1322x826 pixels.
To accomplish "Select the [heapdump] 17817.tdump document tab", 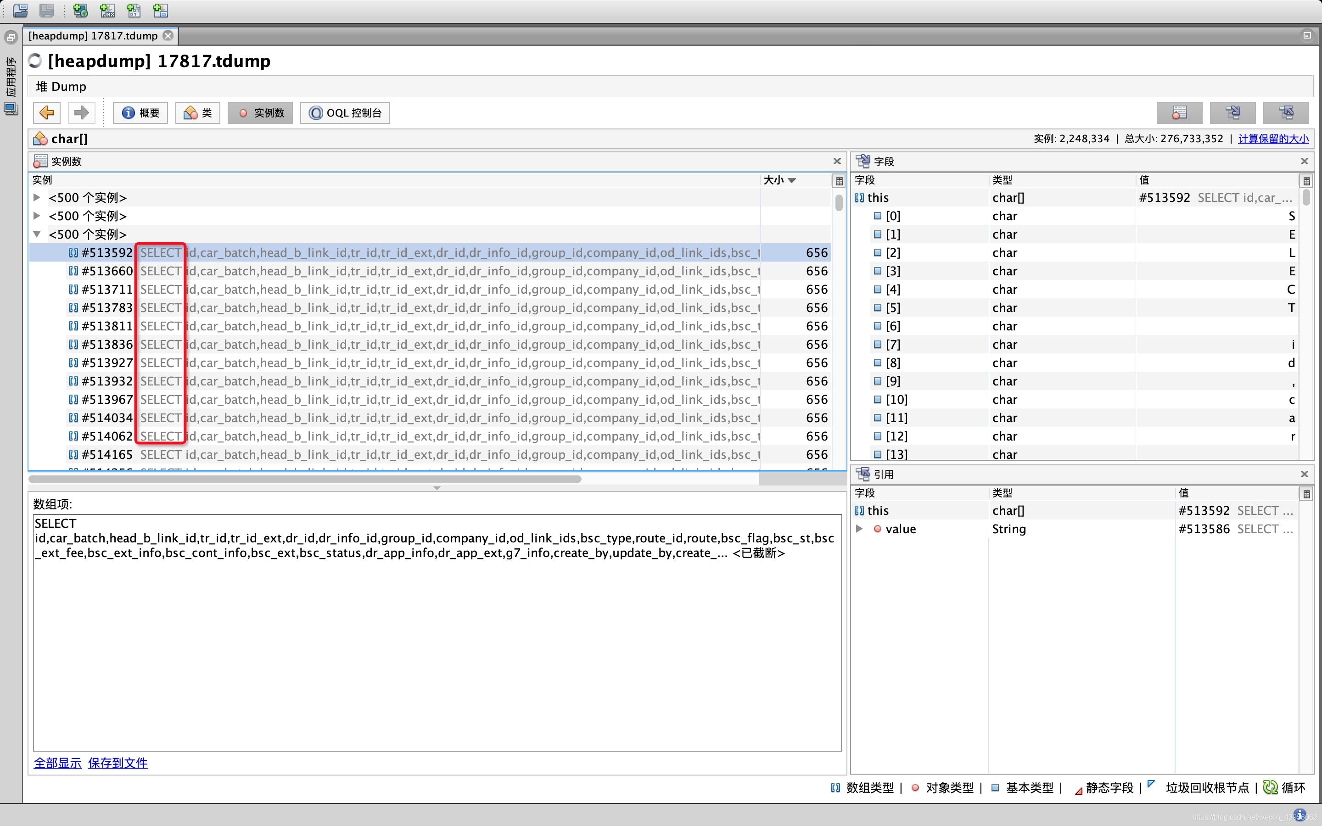I will coord(93,36).
